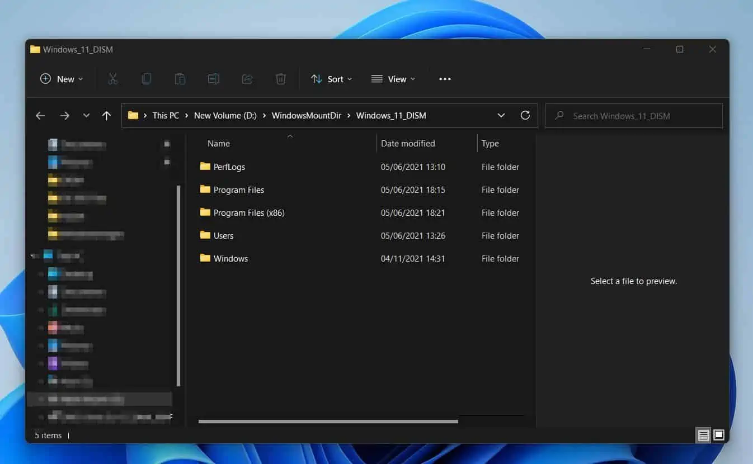Image resolution: width=753 pixels, height=464 pixels.
Task: Select Windows_11_DISM breadcrumb
Action: click(391, 116)
